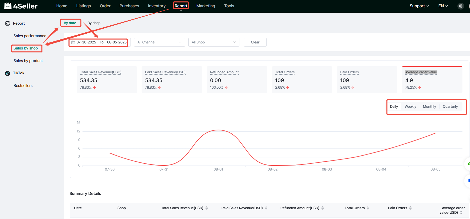Click the Shop column header
470x219 pixels.
pos(121,208)
